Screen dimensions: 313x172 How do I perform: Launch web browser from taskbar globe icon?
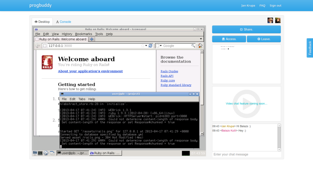[46, 153]
